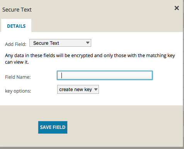The image size is (184, 149).
Task: Click the Secure Text dialog title
Action: pos(17,10)
